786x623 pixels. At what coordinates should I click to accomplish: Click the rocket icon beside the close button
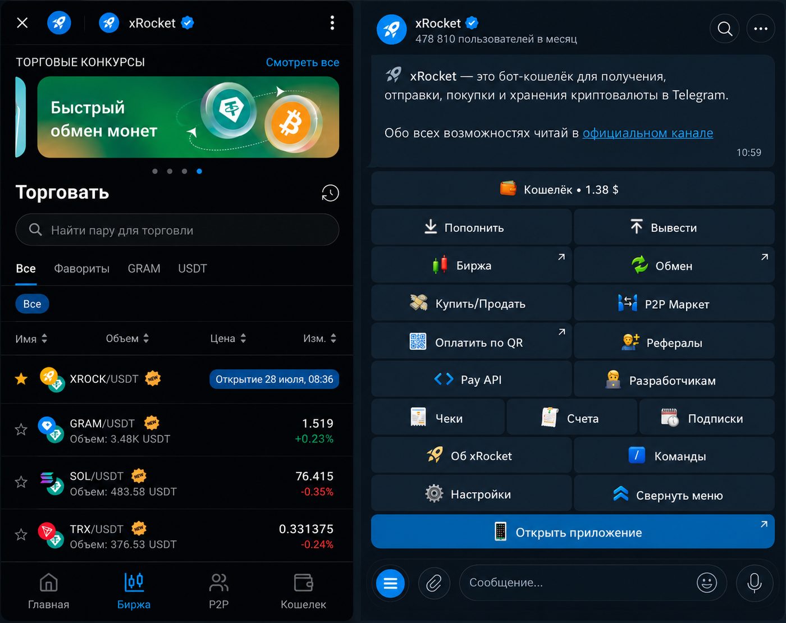59,23
